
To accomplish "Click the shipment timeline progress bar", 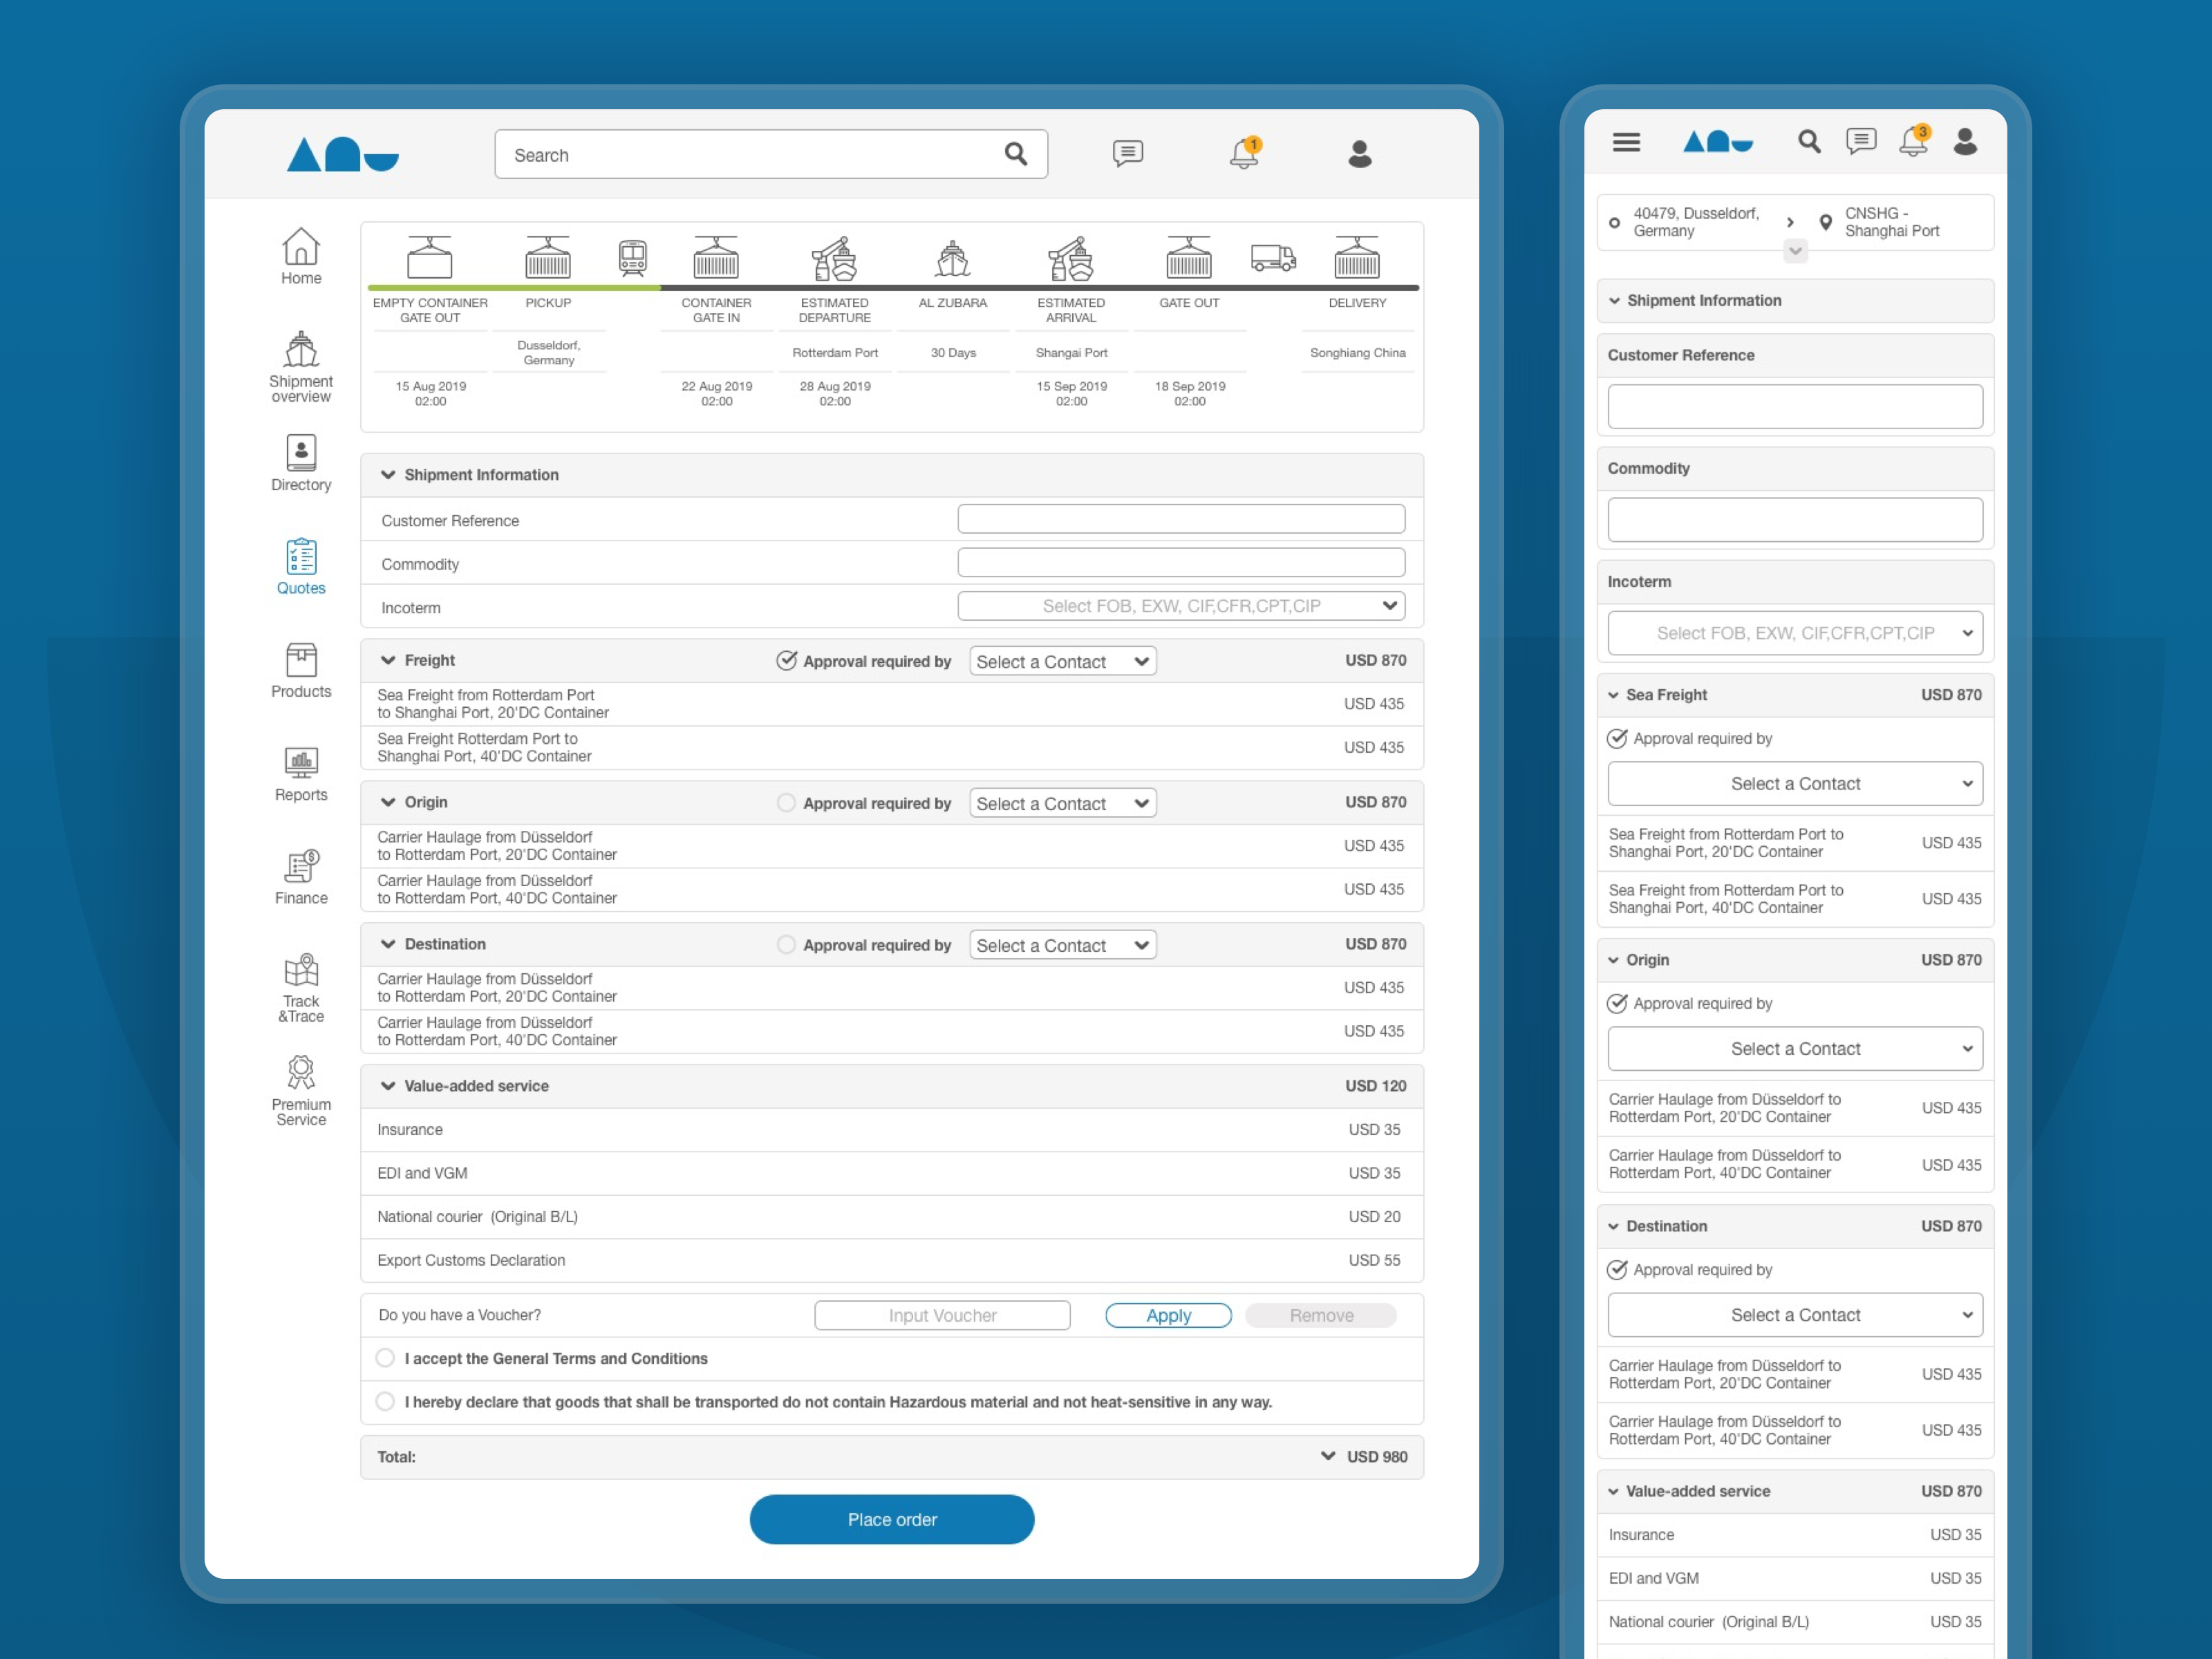I will 892,288.
